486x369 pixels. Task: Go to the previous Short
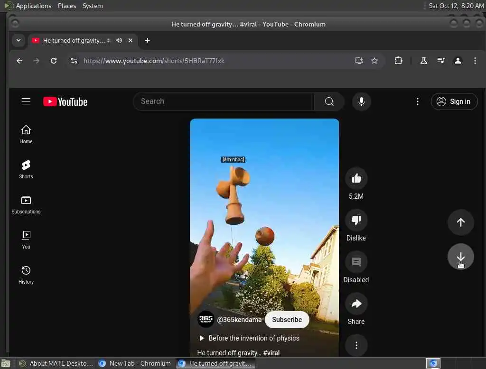[460, 222]
